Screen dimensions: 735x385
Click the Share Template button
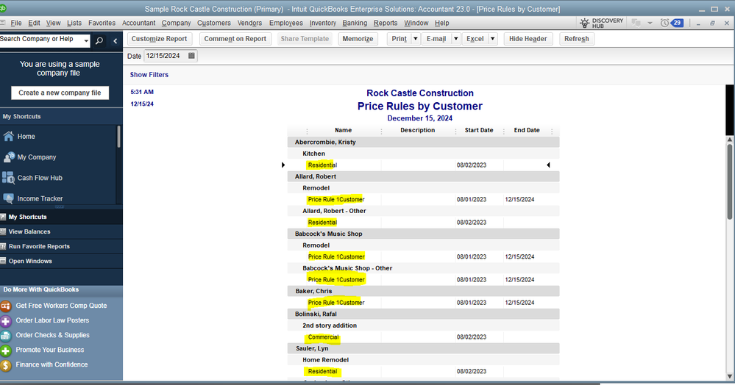305,39
